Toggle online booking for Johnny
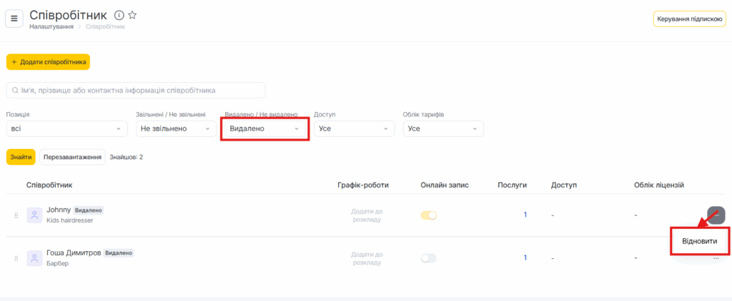This screenshot has height=301, width=732. 429,215
